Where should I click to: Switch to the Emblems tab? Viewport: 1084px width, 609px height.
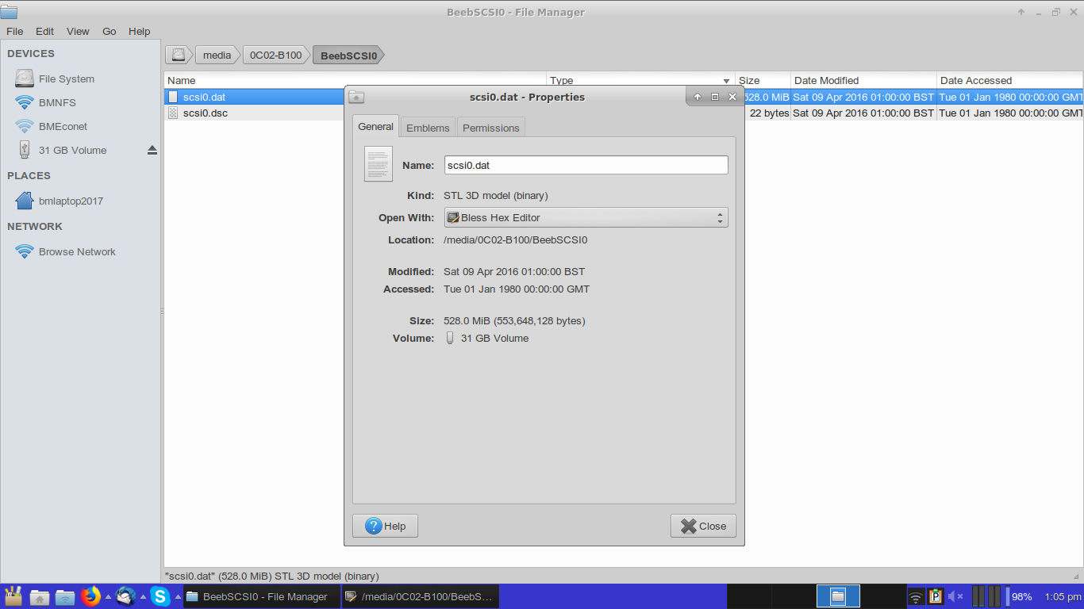pos(428,128)
